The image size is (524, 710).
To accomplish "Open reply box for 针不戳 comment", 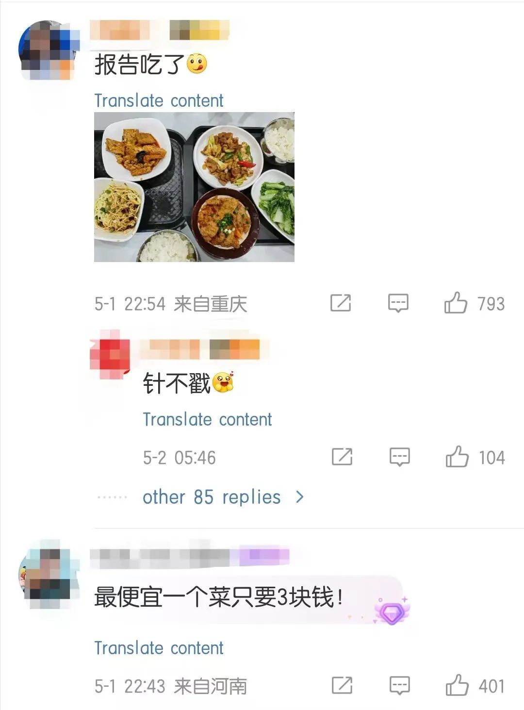I will [400, 457].
